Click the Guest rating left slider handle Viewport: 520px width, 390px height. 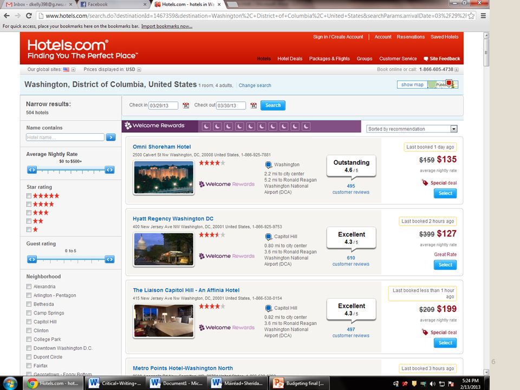click(x=32, y=259)
